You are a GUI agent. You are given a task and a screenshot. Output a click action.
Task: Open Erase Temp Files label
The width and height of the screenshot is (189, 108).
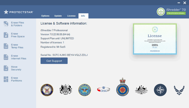click(17, 46)
